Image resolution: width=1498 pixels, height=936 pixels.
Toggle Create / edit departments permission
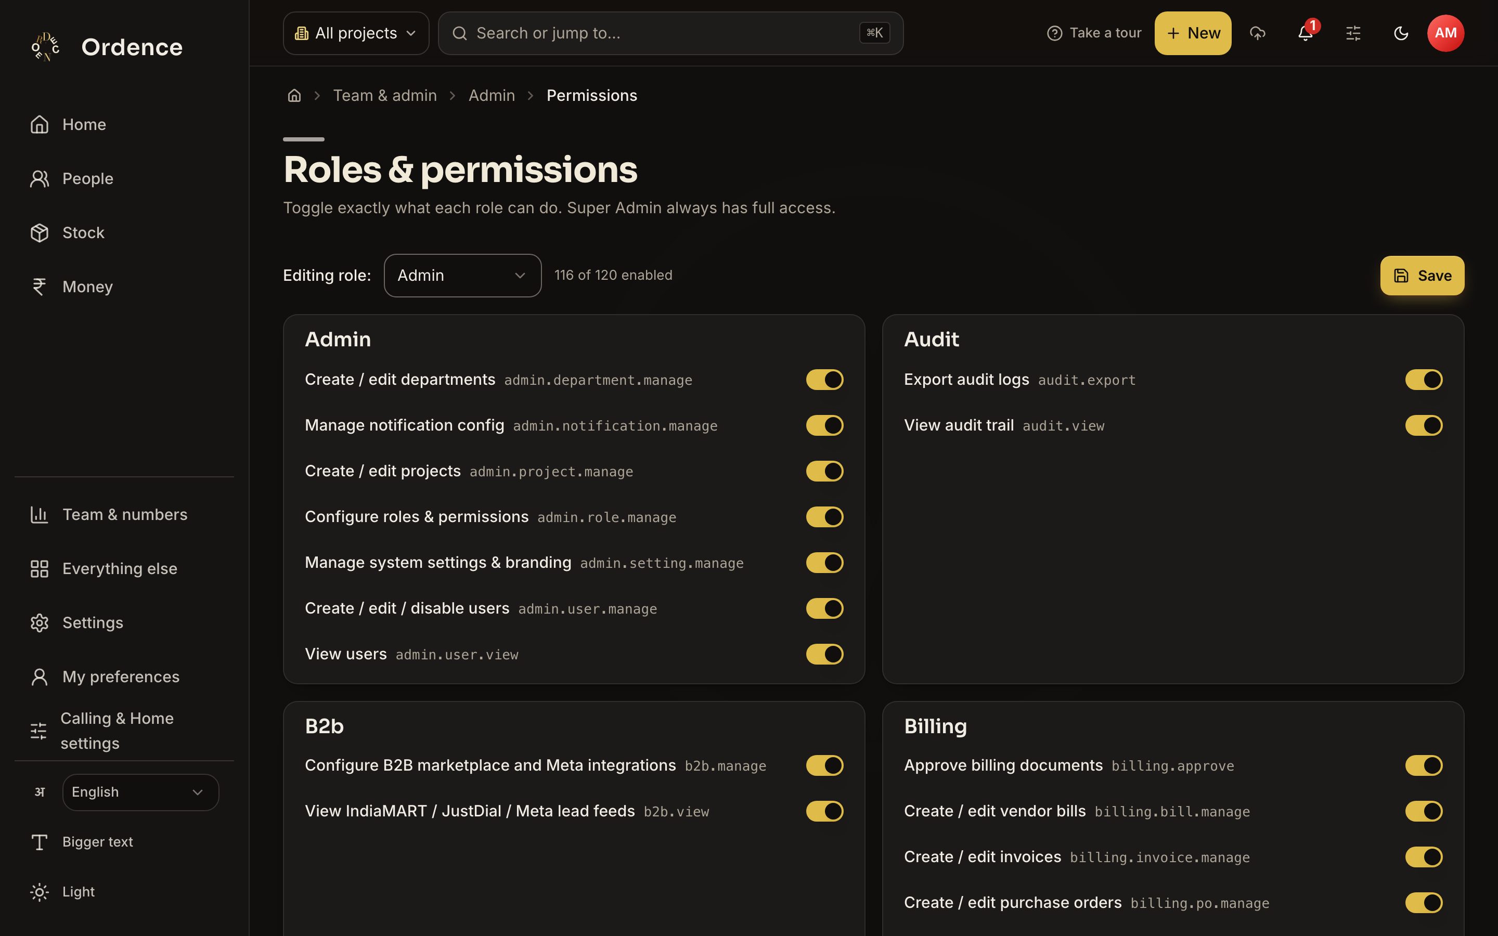click(824, 380)
